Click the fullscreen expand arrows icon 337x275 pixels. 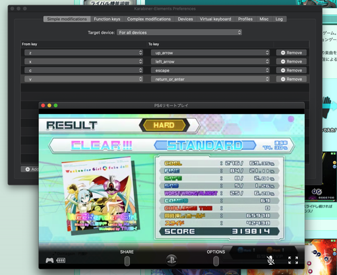(293, 260)
